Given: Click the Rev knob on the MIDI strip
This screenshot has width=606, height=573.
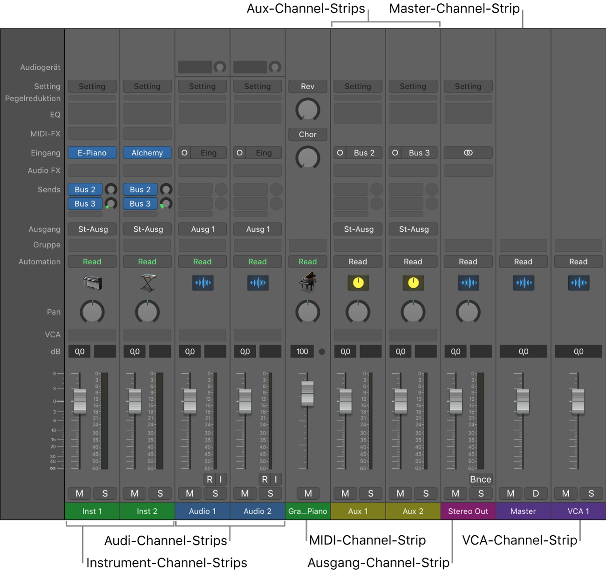Looking at the screenshot, I should [x=307, y=110].
